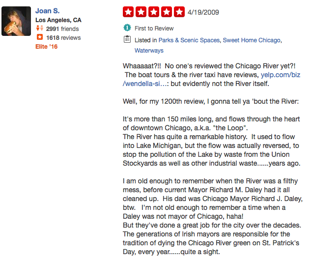Click the 1618 reviews count

(63, 38)
